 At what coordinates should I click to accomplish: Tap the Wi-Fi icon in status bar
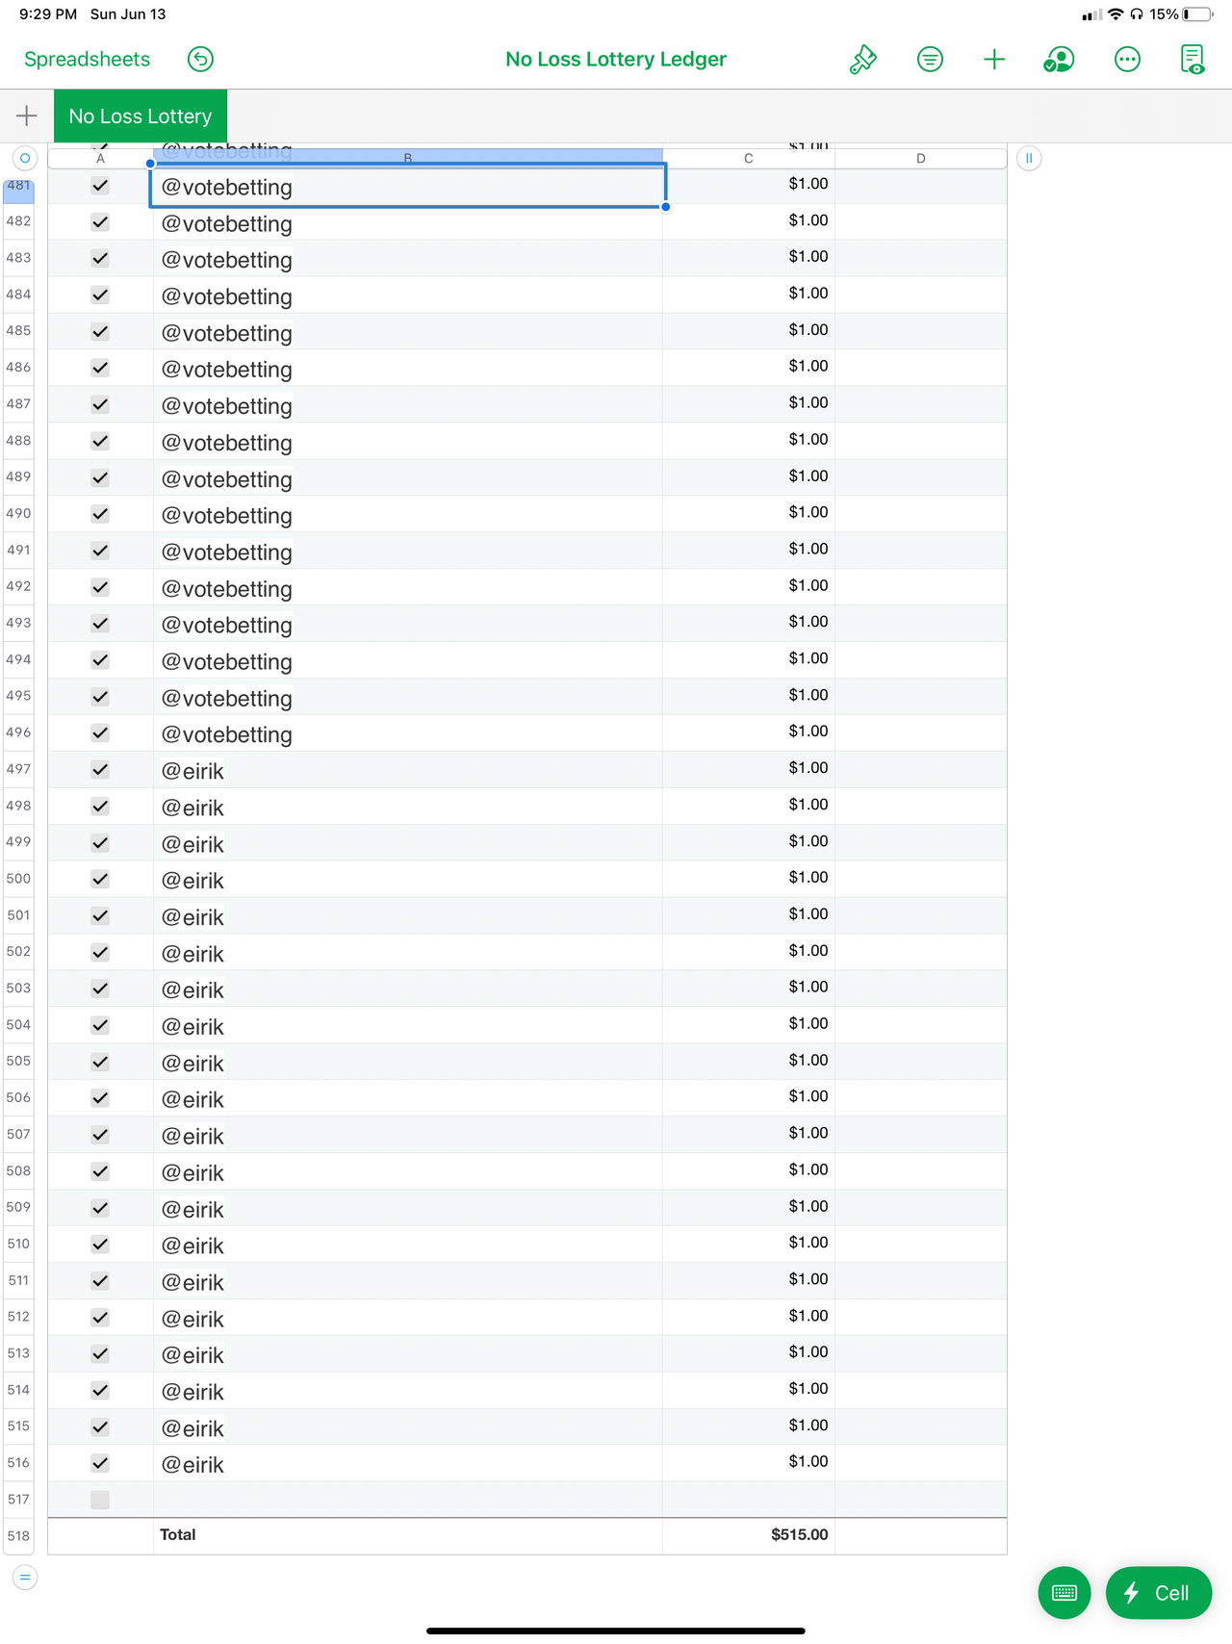pos(1116,14)
